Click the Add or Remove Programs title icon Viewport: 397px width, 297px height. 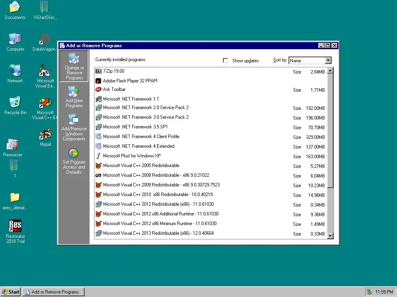62,46
